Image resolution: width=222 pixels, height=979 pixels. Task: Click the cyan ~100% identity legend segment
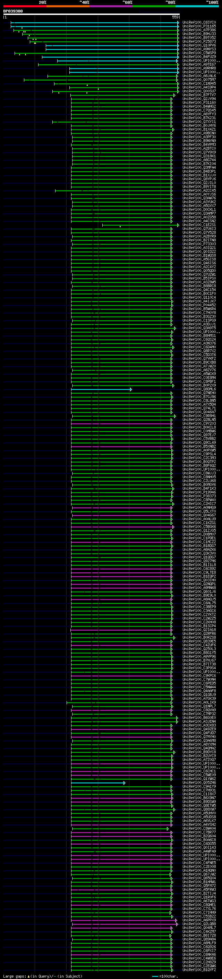tap(197, 6)
